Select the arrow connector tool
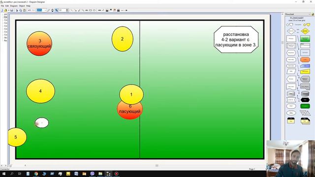Image resolution: width=315 pixels, height=177 pixels. pyautogui.click(x=75, y=10)
